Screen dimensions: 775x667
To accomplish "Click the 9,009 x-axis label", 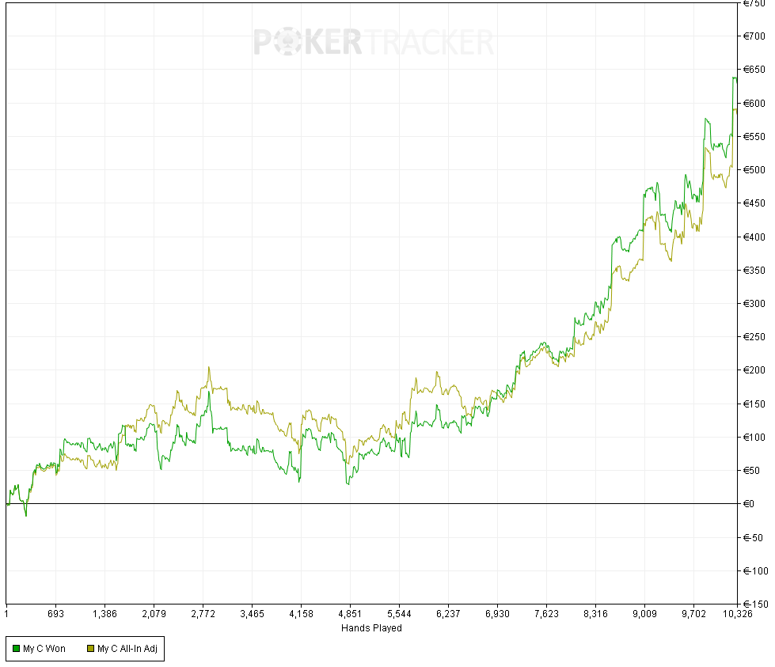I will click(x=644, y=614).
